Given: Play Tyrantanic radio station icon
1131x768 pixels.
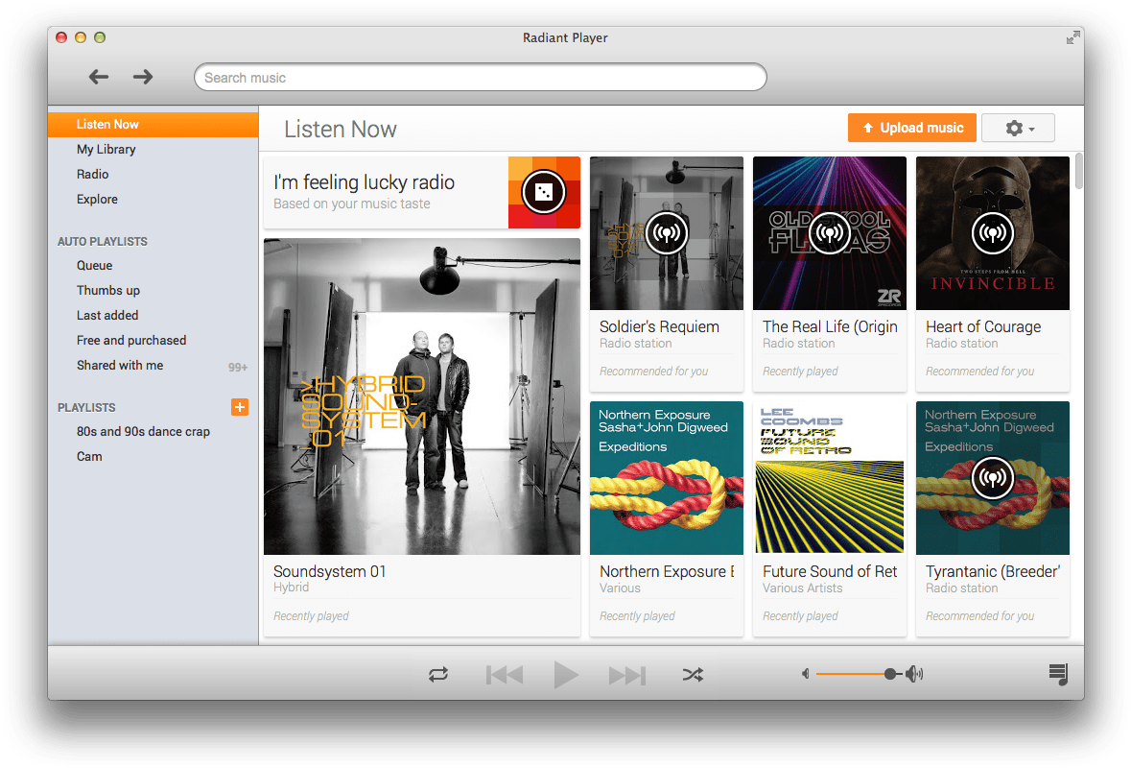Looking at the screenshot, I should point(993,478).
